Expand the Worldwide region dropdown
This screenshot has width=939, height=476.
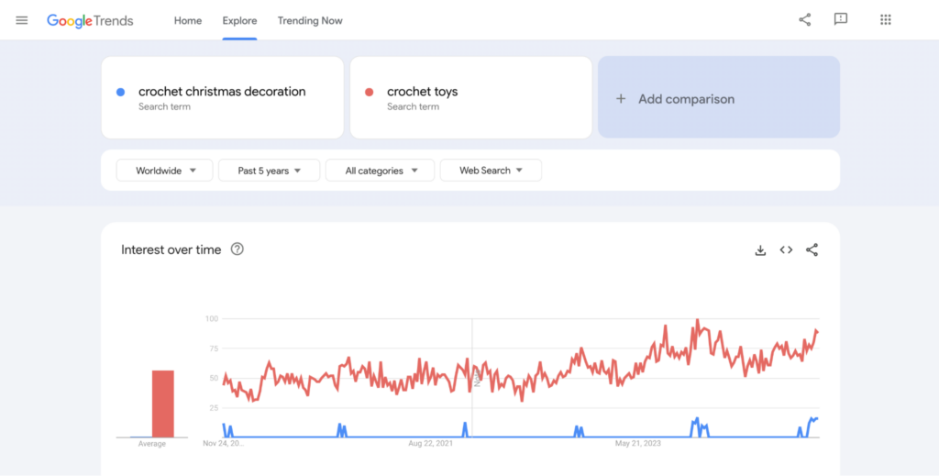point(165,171)
